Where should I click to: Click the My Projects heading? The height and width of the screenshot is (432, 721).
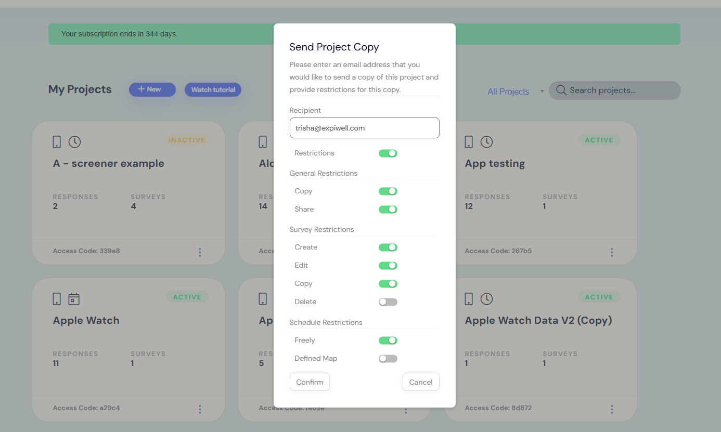pyautogui.click(x=80, y=89)
